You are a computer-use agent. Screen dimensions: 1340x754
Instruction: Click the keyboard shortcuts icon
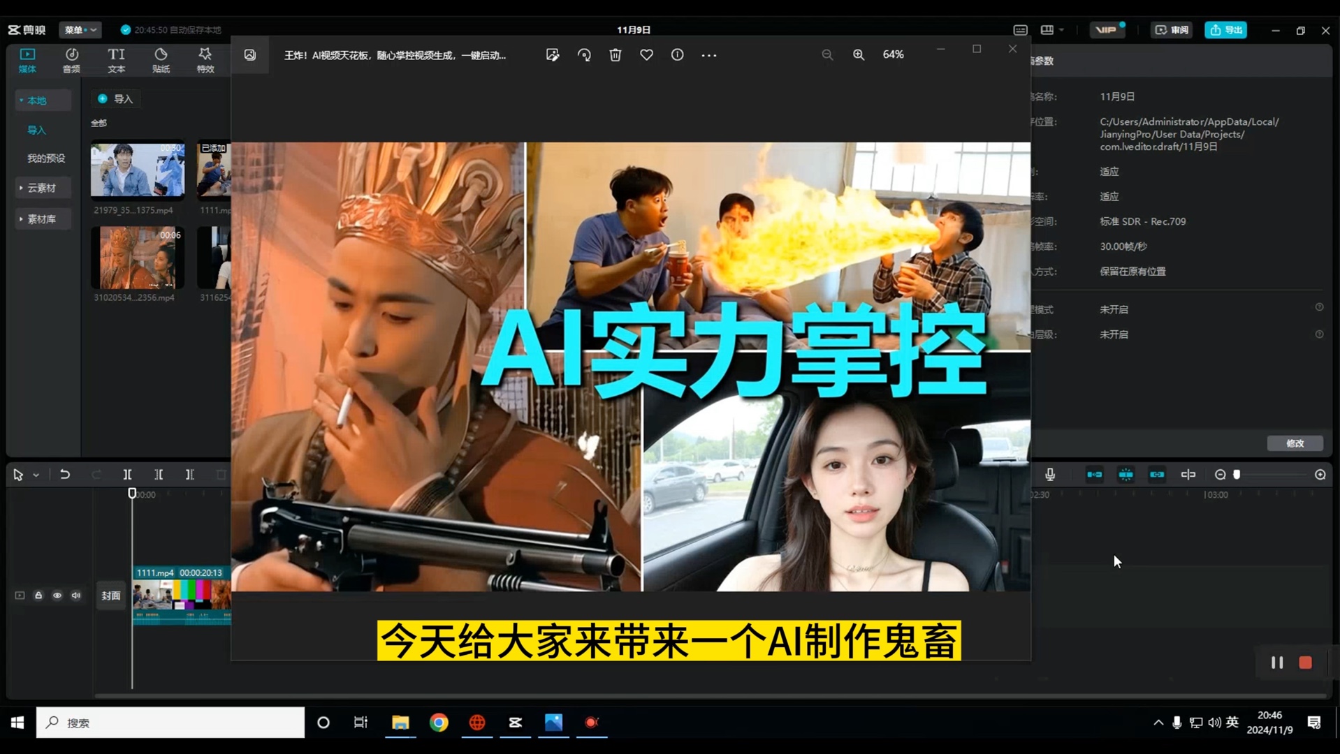click(x=1020, y=30)
